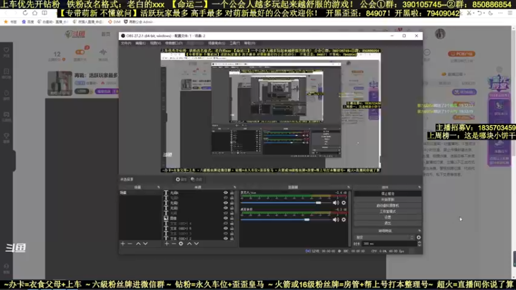
Task: Toggle the orange Douyu live broadcast switch
Action: tap(80, 52)
